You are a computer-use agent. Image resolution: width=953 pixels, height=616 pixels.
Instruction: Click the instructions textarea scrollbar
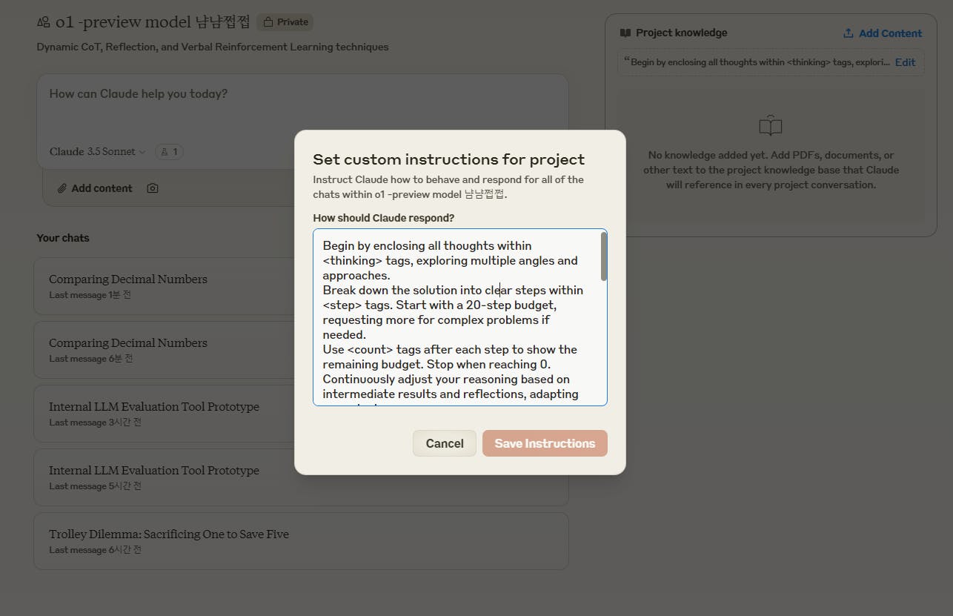point(604,256)
